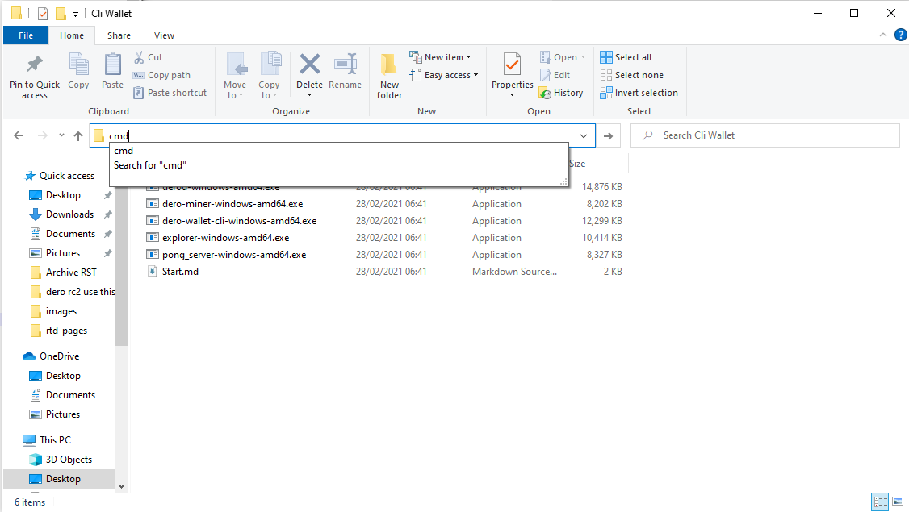The height and width of the screenshot is (512, 909).
Task: Go back with the left arrow
Action: pyautogui.click(x=19, y=135)
